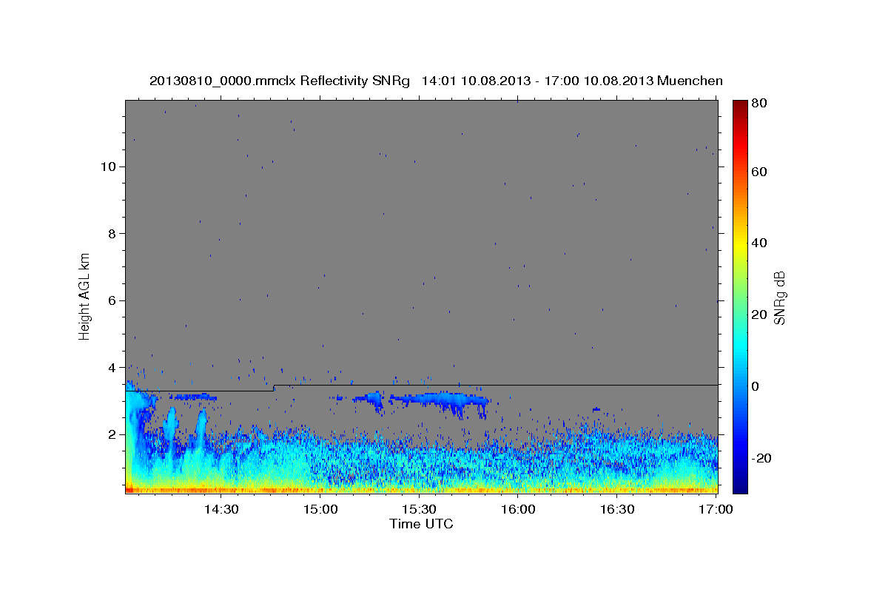Click the plot title text
888x592 pixels.
436,81
